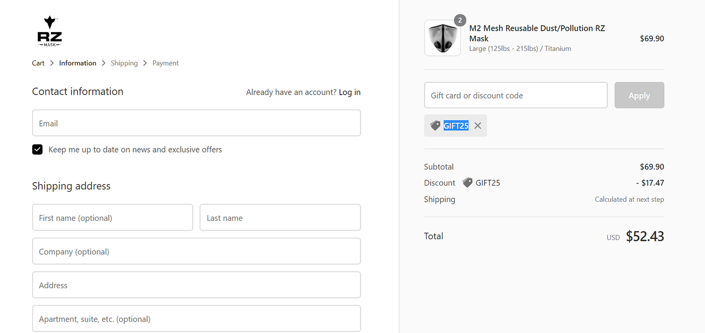Click the Log in link
This screenshot has height=333, width=705.
pos(349,92)
